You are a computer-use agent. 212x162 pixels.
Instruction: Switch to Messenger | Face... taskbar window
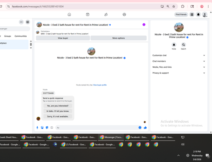click(x=111, y=137)
